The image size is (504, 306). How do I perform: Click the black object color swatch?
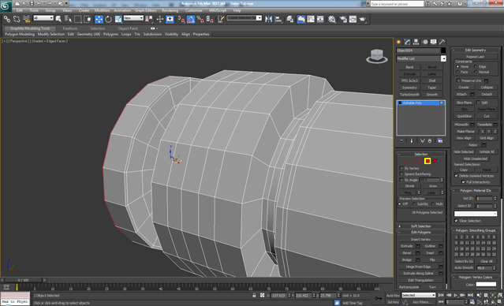point(443,50)
